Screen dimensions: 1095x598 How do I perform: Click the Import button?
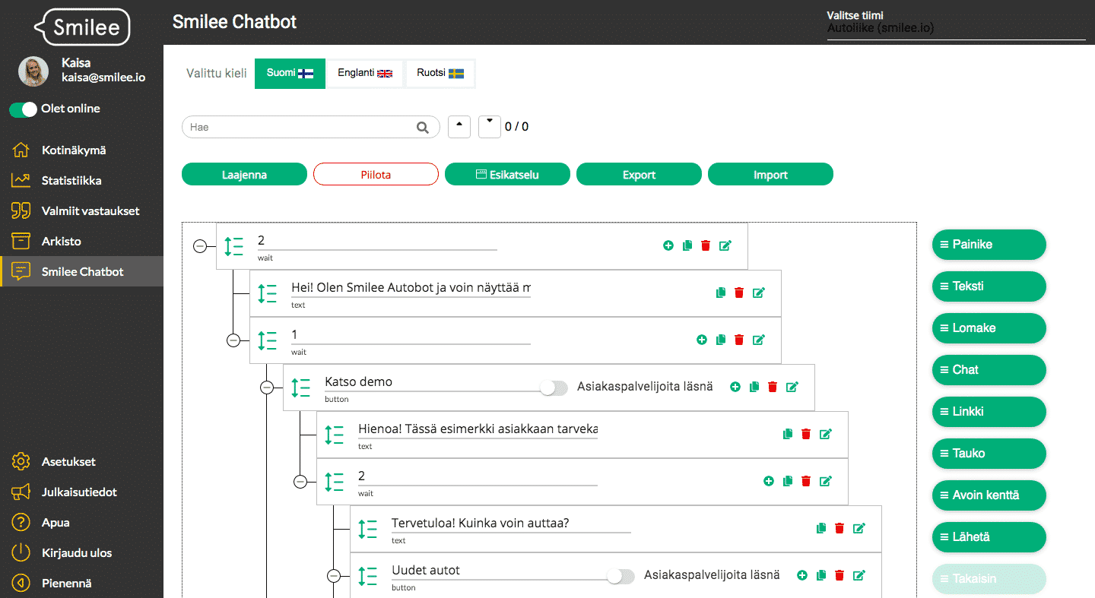770,175
